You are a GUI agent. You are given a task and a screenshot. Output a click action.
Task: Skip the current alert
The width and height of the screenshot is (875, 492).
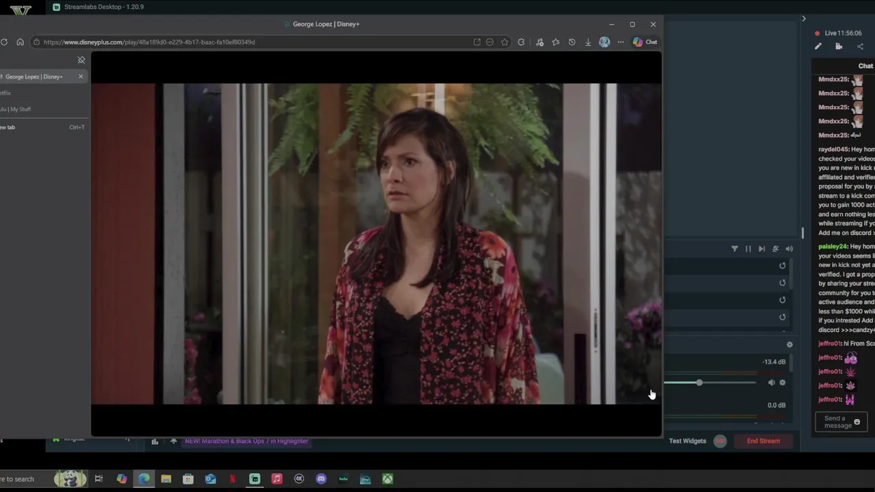pyautogui.click(x=762, y=249)
